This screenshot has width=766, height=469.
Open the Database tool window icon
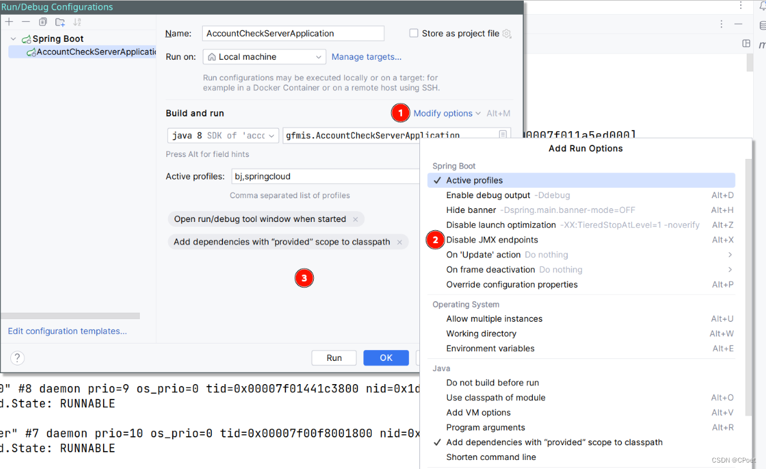(x=762, y=25)
